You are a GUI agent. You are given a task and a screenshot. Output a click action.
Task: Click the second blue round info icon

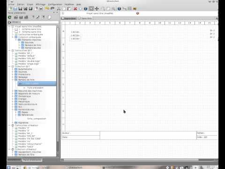pos(119,9)
